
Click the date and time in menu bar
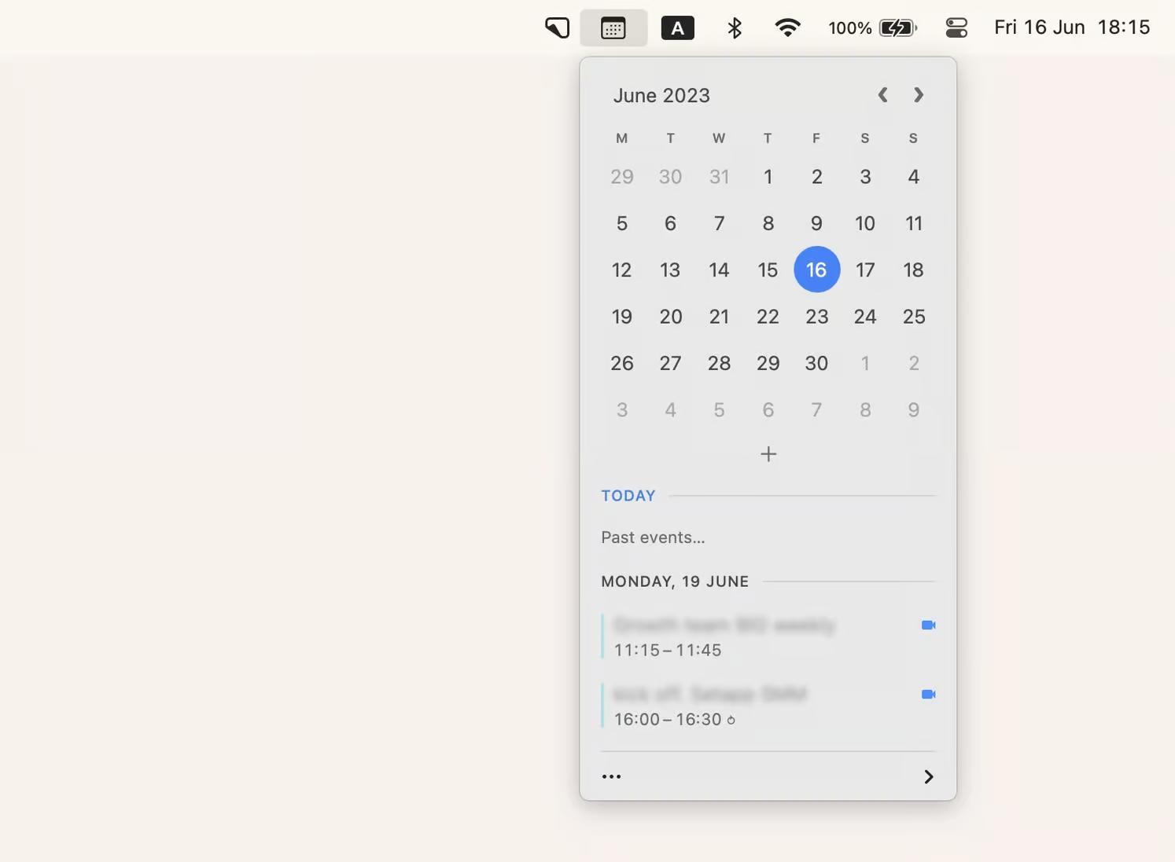(x=1071, y=28)
